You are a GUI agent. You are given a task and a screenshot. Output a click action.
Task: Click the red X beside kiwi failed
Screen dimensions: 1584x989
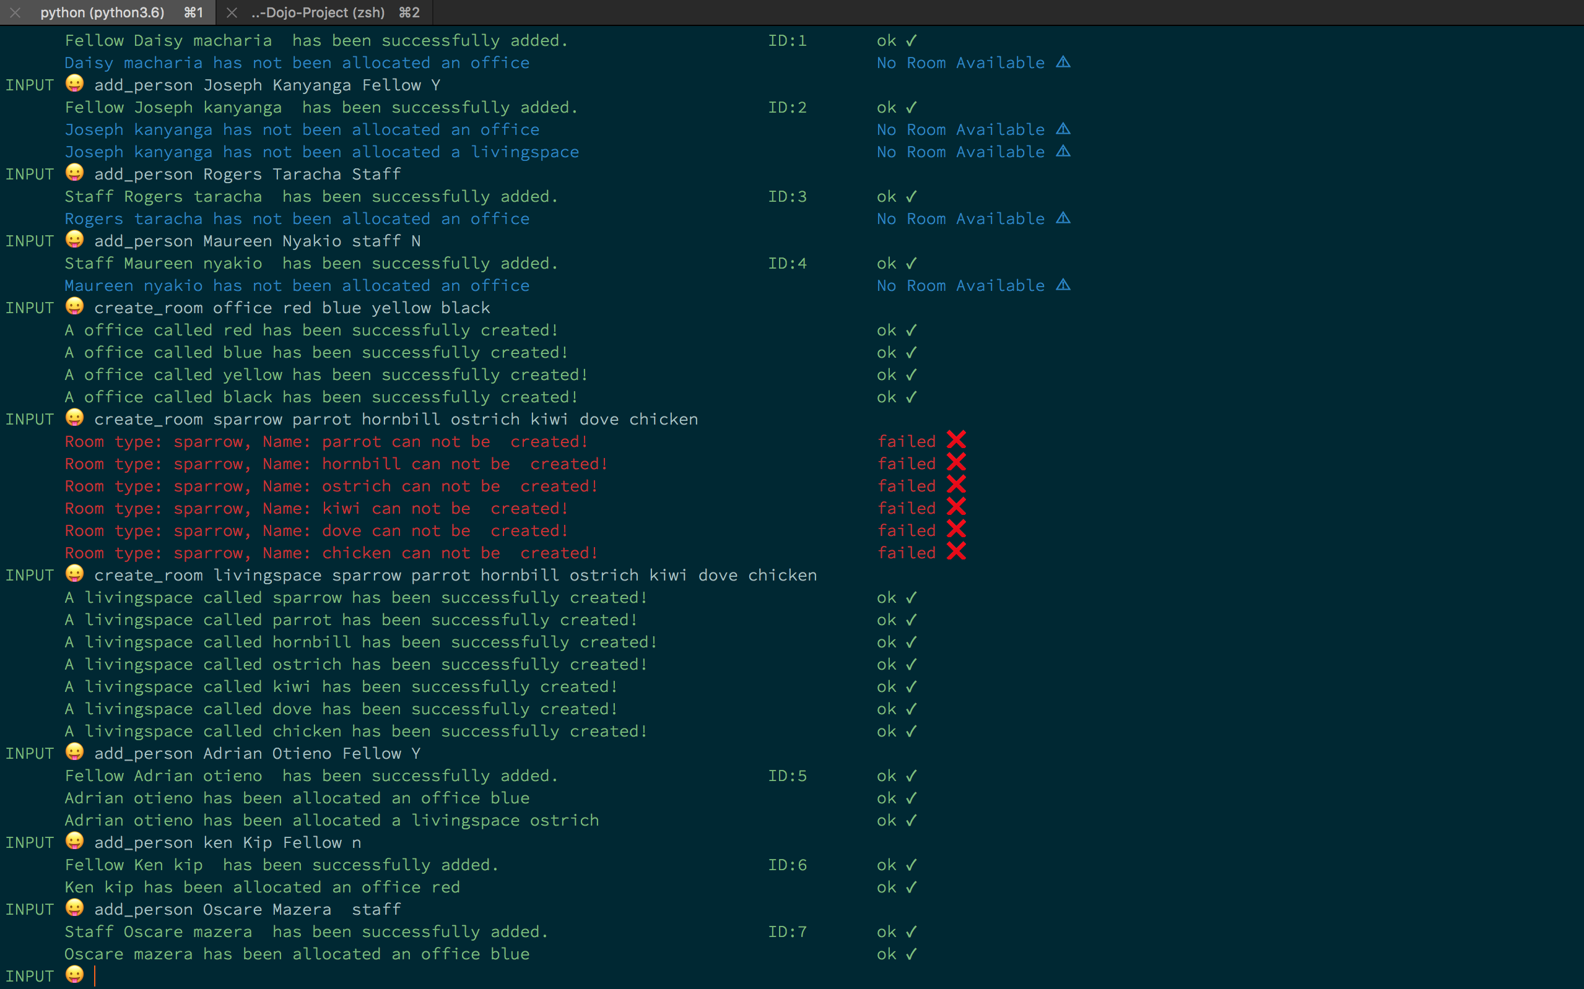[956, 507]
